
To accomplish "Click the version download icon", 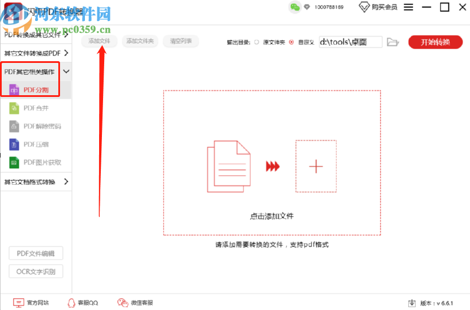I will click(412, 303).
